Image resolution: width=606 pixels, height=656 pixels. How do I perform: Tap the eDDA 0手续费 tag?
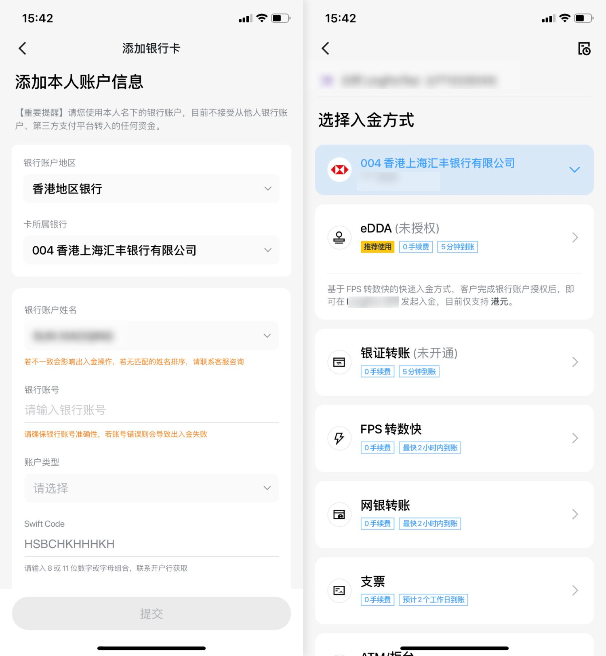(x=416, y=247)
